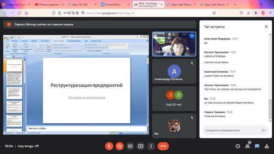Open the Показ слайдов ribbon tab
Viewport: 274px width, 154px height.
point(58,41)
